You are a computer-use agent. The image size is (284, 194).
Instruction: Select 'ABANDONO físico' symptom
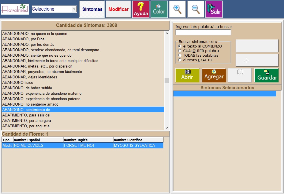point(83,82)
